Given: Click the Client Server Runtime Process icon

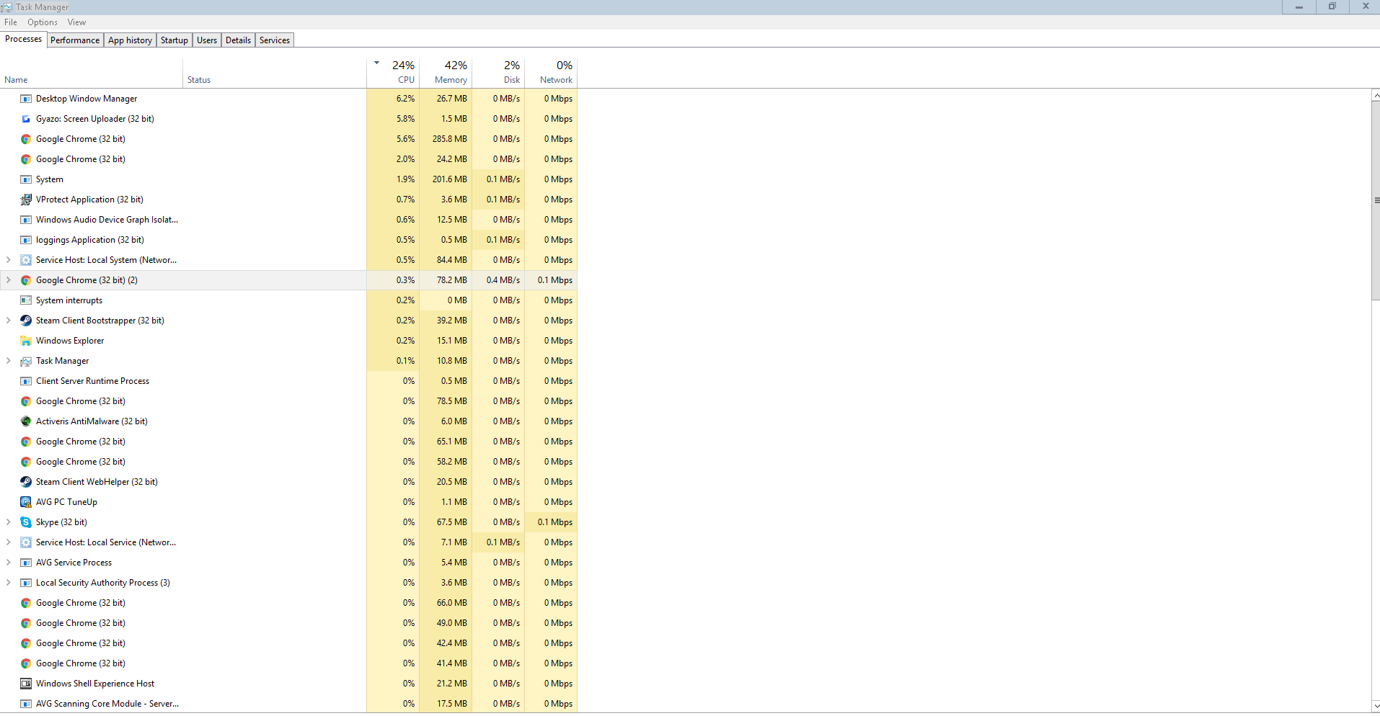Looking at the screenshot, I should point(26,381).
